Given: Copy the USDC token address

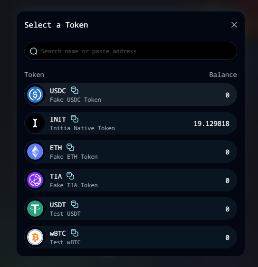Looking at the screenshot, I should coord(75,90).
